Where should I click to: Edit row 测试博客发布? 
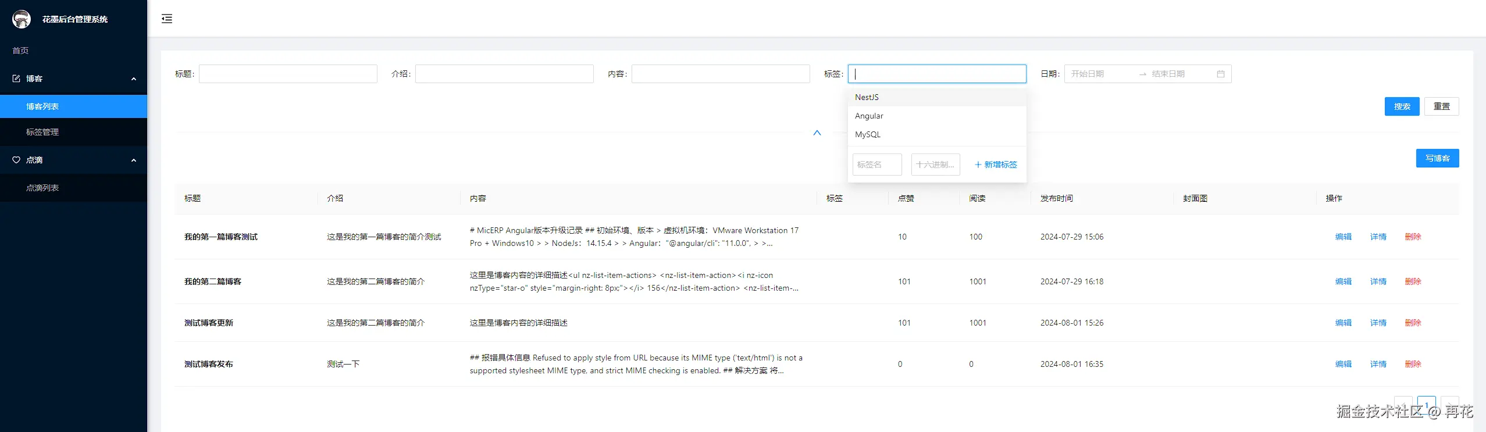pyautogui.click(x=1343, y=364)
